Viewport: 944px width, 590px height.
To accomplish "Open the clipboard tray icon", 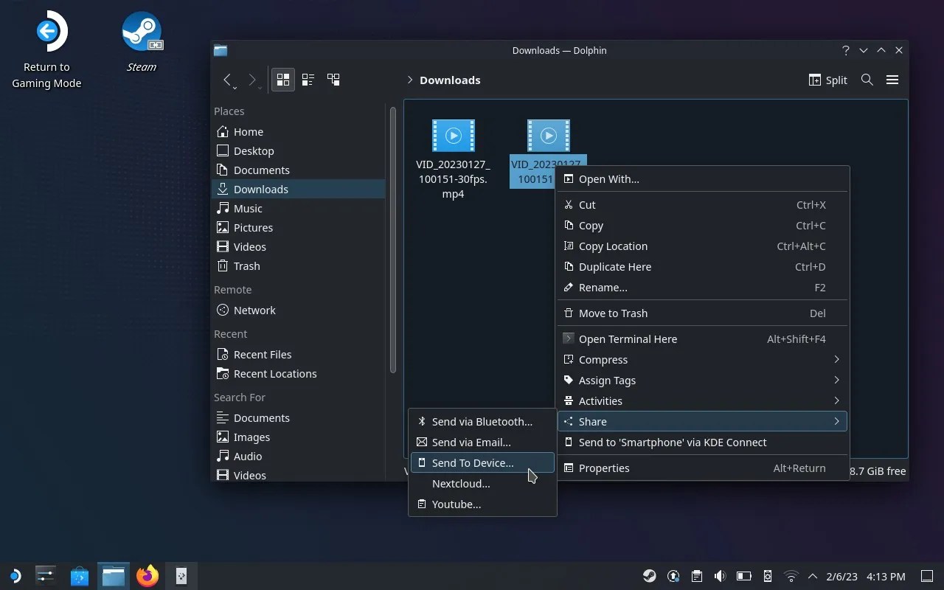I will [x=696, y=576].
